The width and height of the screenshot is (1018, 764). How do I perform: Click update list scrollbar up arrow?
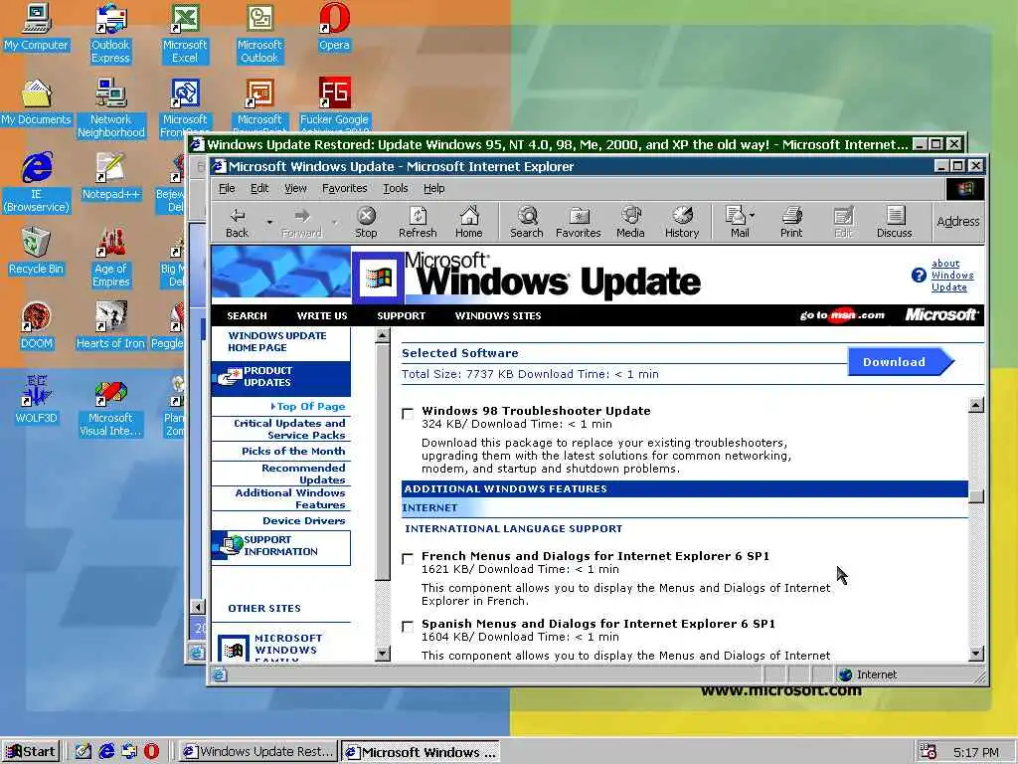[976, 406]
